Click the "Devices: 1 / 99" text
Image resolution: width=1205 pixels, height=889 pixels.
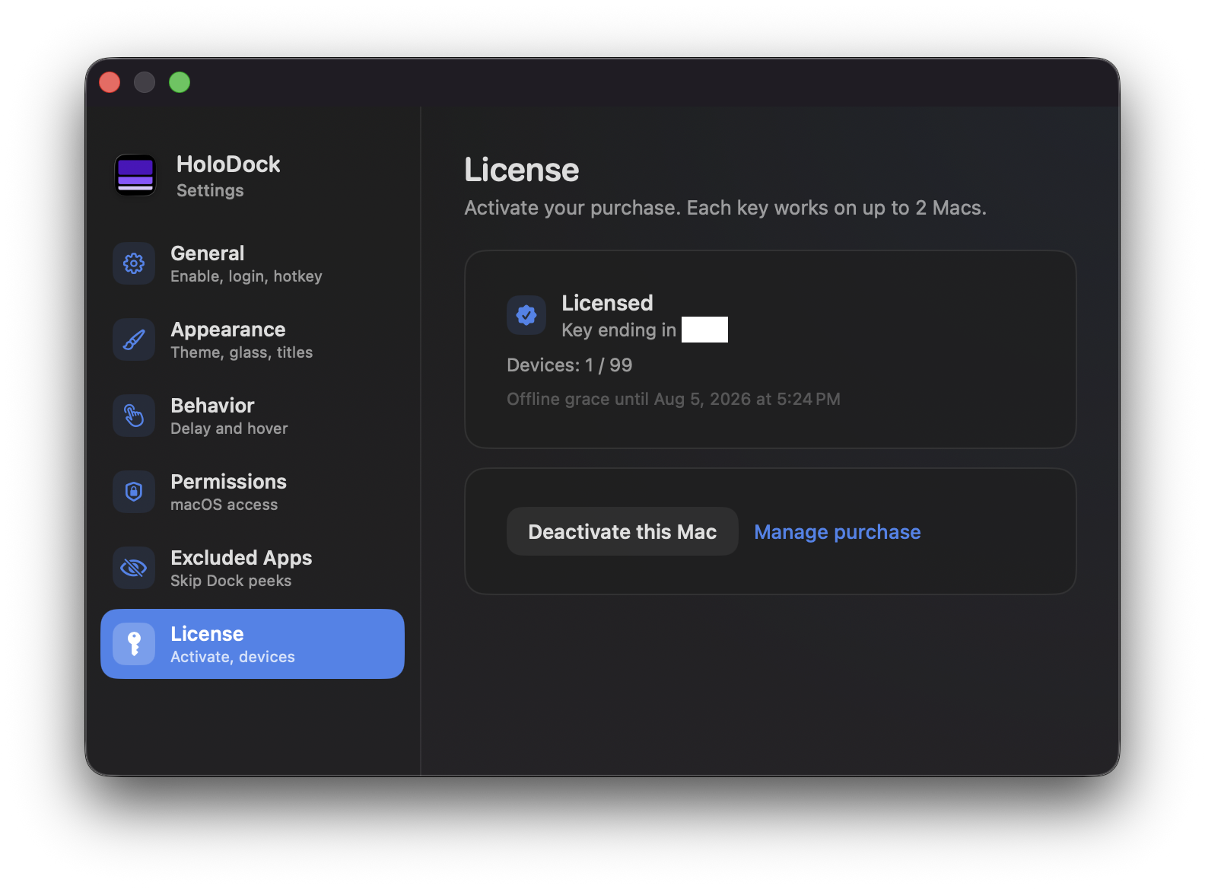pyautogui.click(x=570, y=365)
